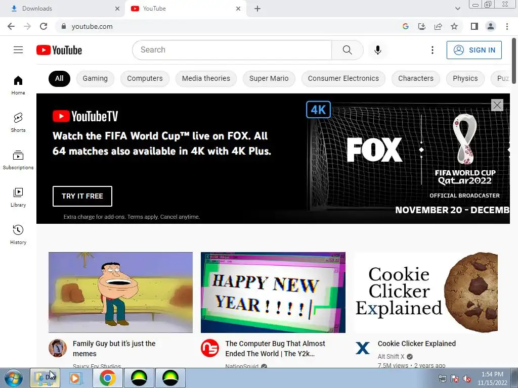
Task: Click the site lock icon in address bar
Action: tap(64, 26)
